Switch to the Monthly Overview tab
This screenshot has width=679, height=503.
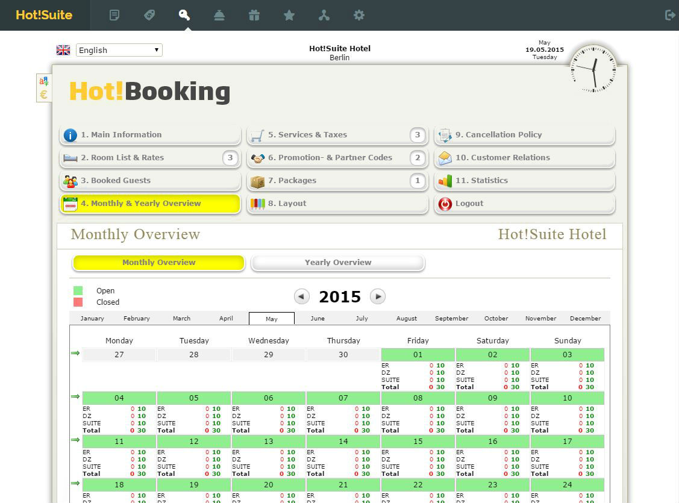point(159,263)
